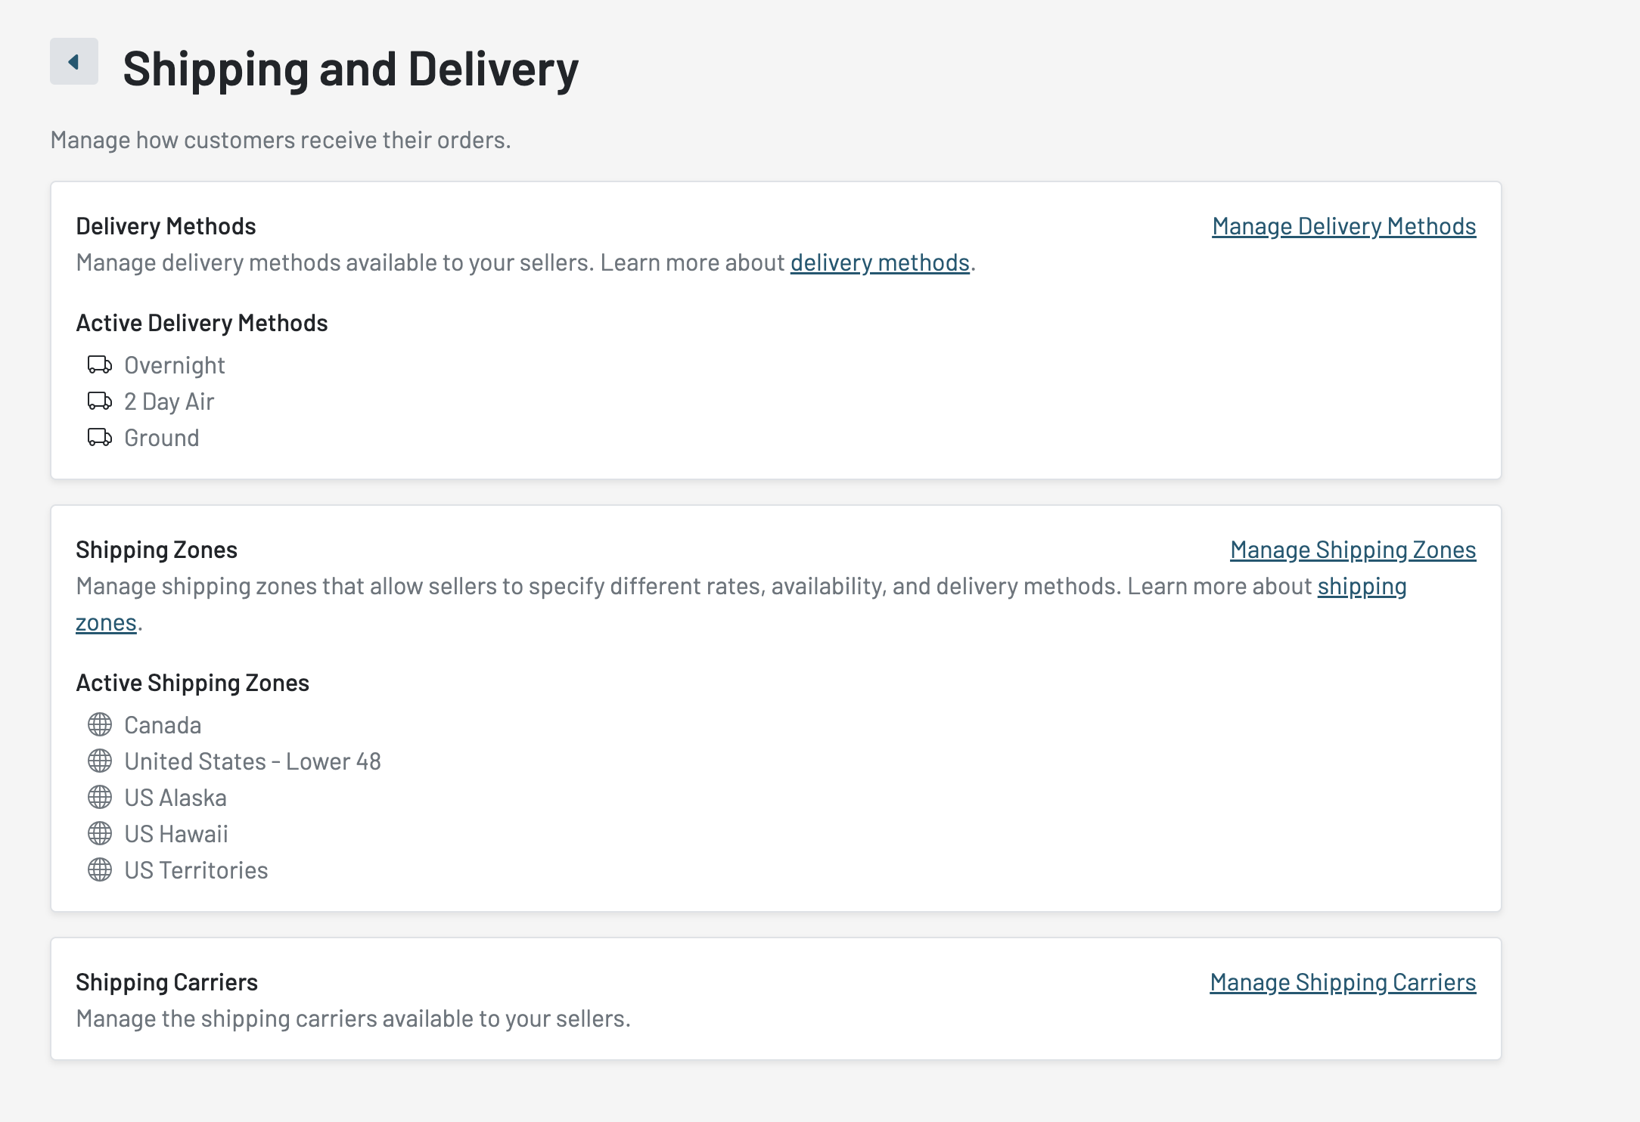This screenshot has height=1122, width=1640.
Task: Click the back arrow button
Action: tap(74, 62)
